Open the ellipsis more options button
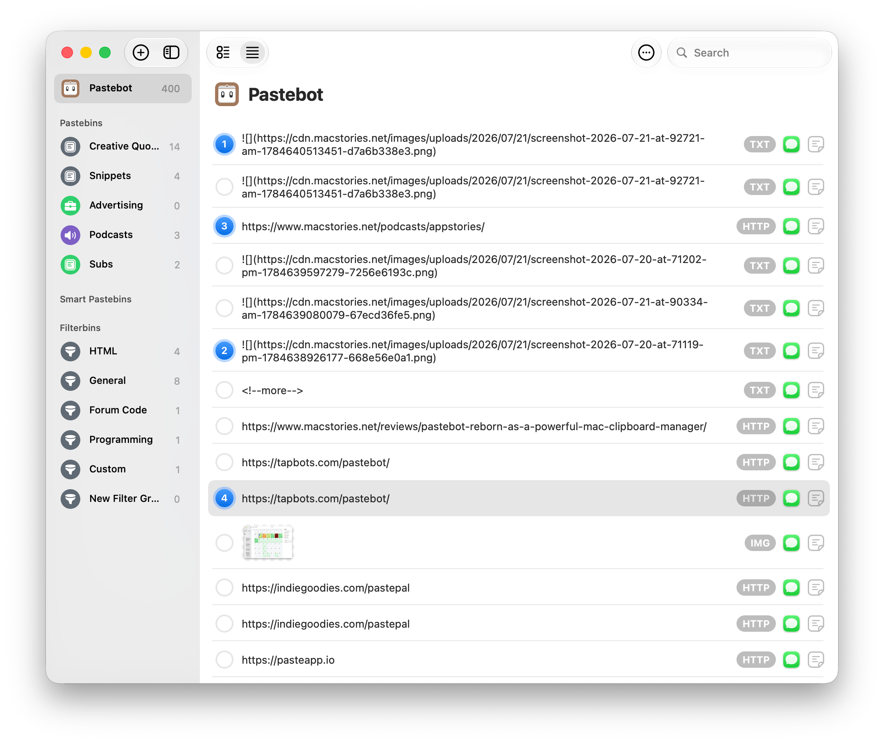This screenshot has width=884, height=744. 646,52
